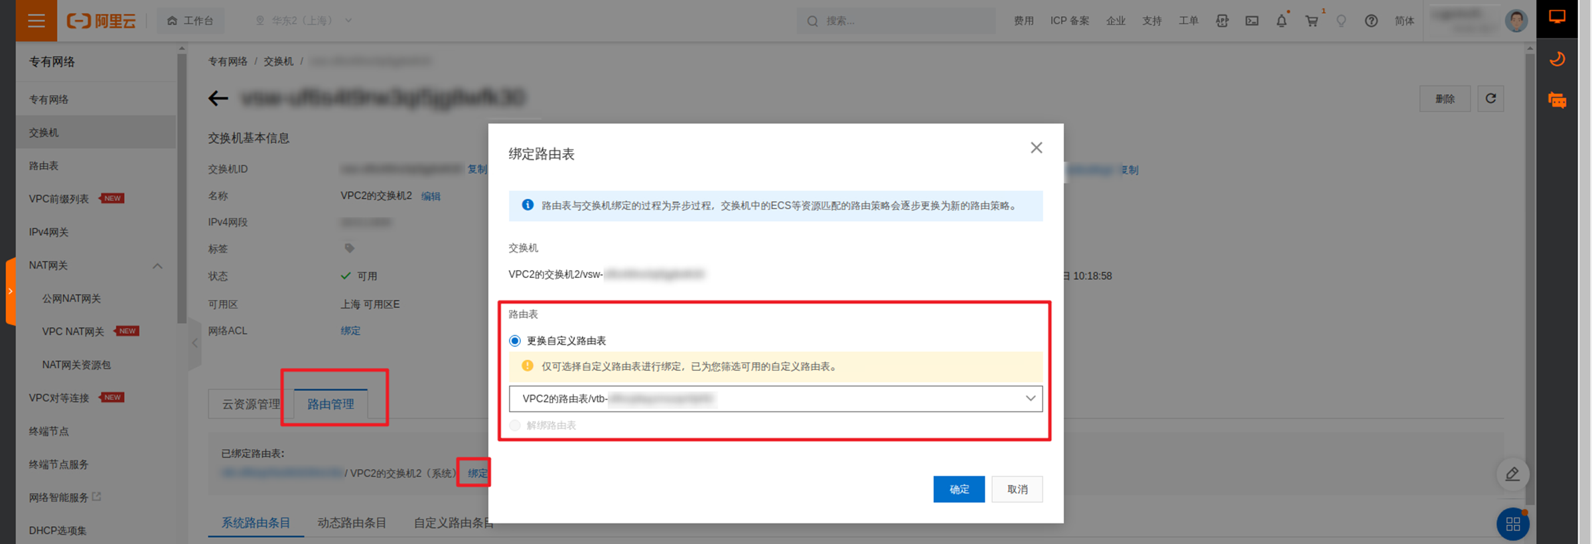
Task: Expand the 华东2（上海） region selector
Action: [304, 21]
